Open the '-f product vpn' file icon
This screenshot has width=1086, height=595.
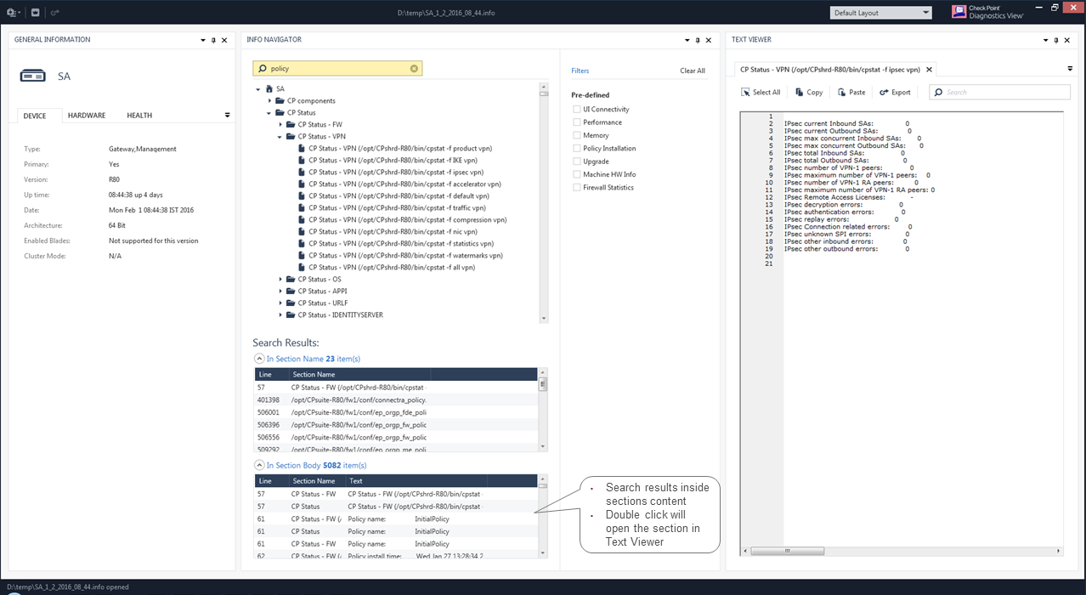tap(302, 149)
